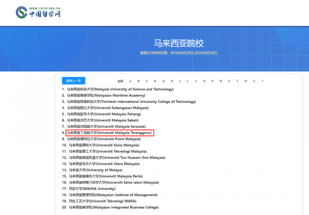This screenshot has height=215, width=309.
Task: Open Twintech International University College of Technology
Action: [x=131, y=102]
